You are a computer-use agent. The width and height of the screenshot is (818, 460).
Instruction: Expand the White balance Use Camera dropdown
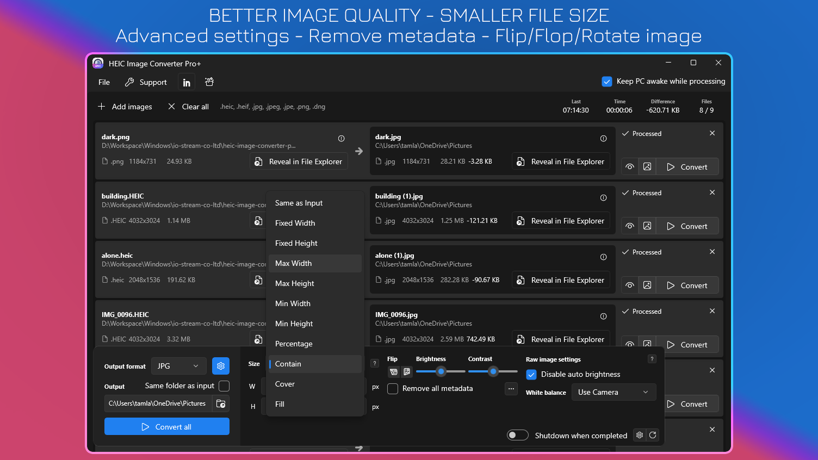pyautogui.click(x=613, y=392)
